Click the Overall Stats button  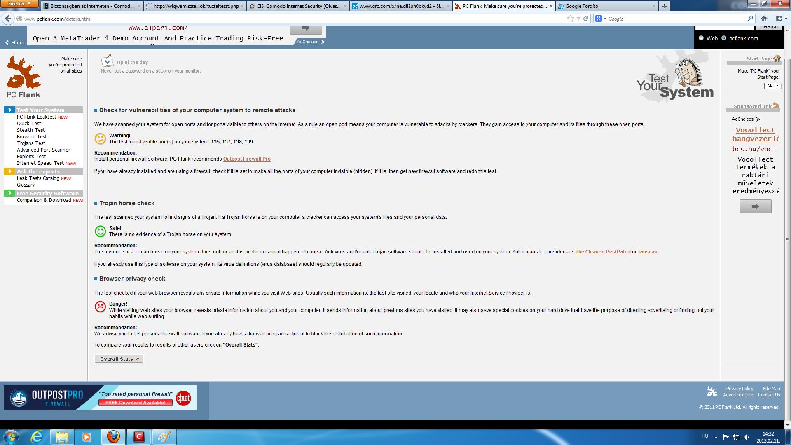[x=119, y=359]
